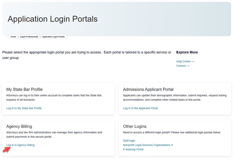Go to the E-learning Portal link
This screenshot has width=233, height=162.
pos(133,149)
